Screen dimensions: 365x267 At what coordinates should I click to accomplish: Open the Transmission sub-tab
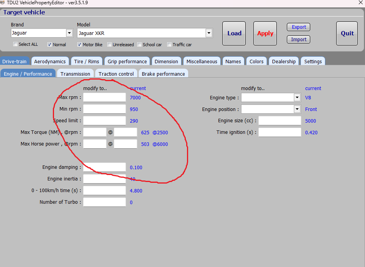[x=75, y=74]
